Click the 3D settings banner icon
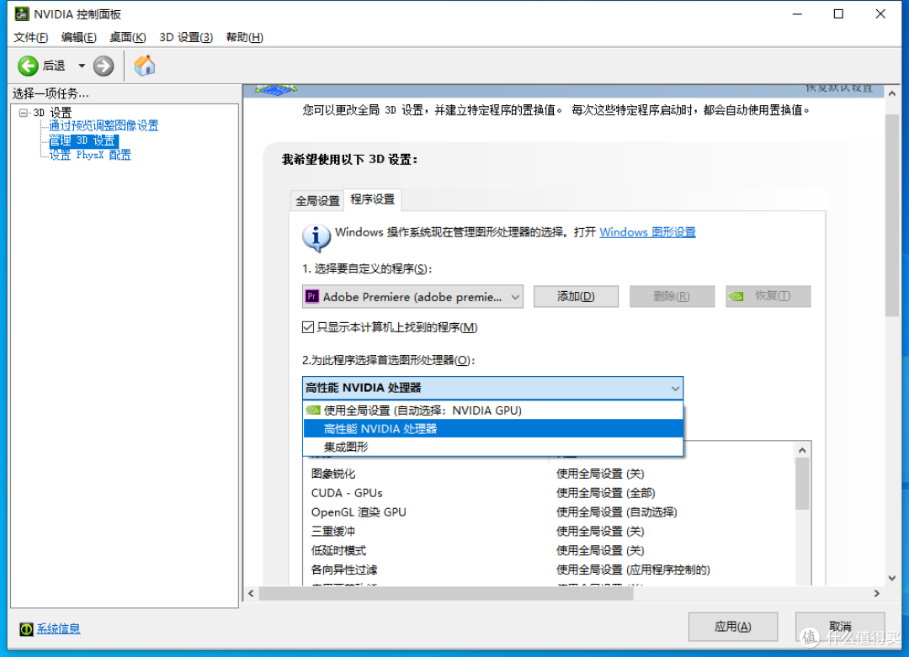 [276, 89]
